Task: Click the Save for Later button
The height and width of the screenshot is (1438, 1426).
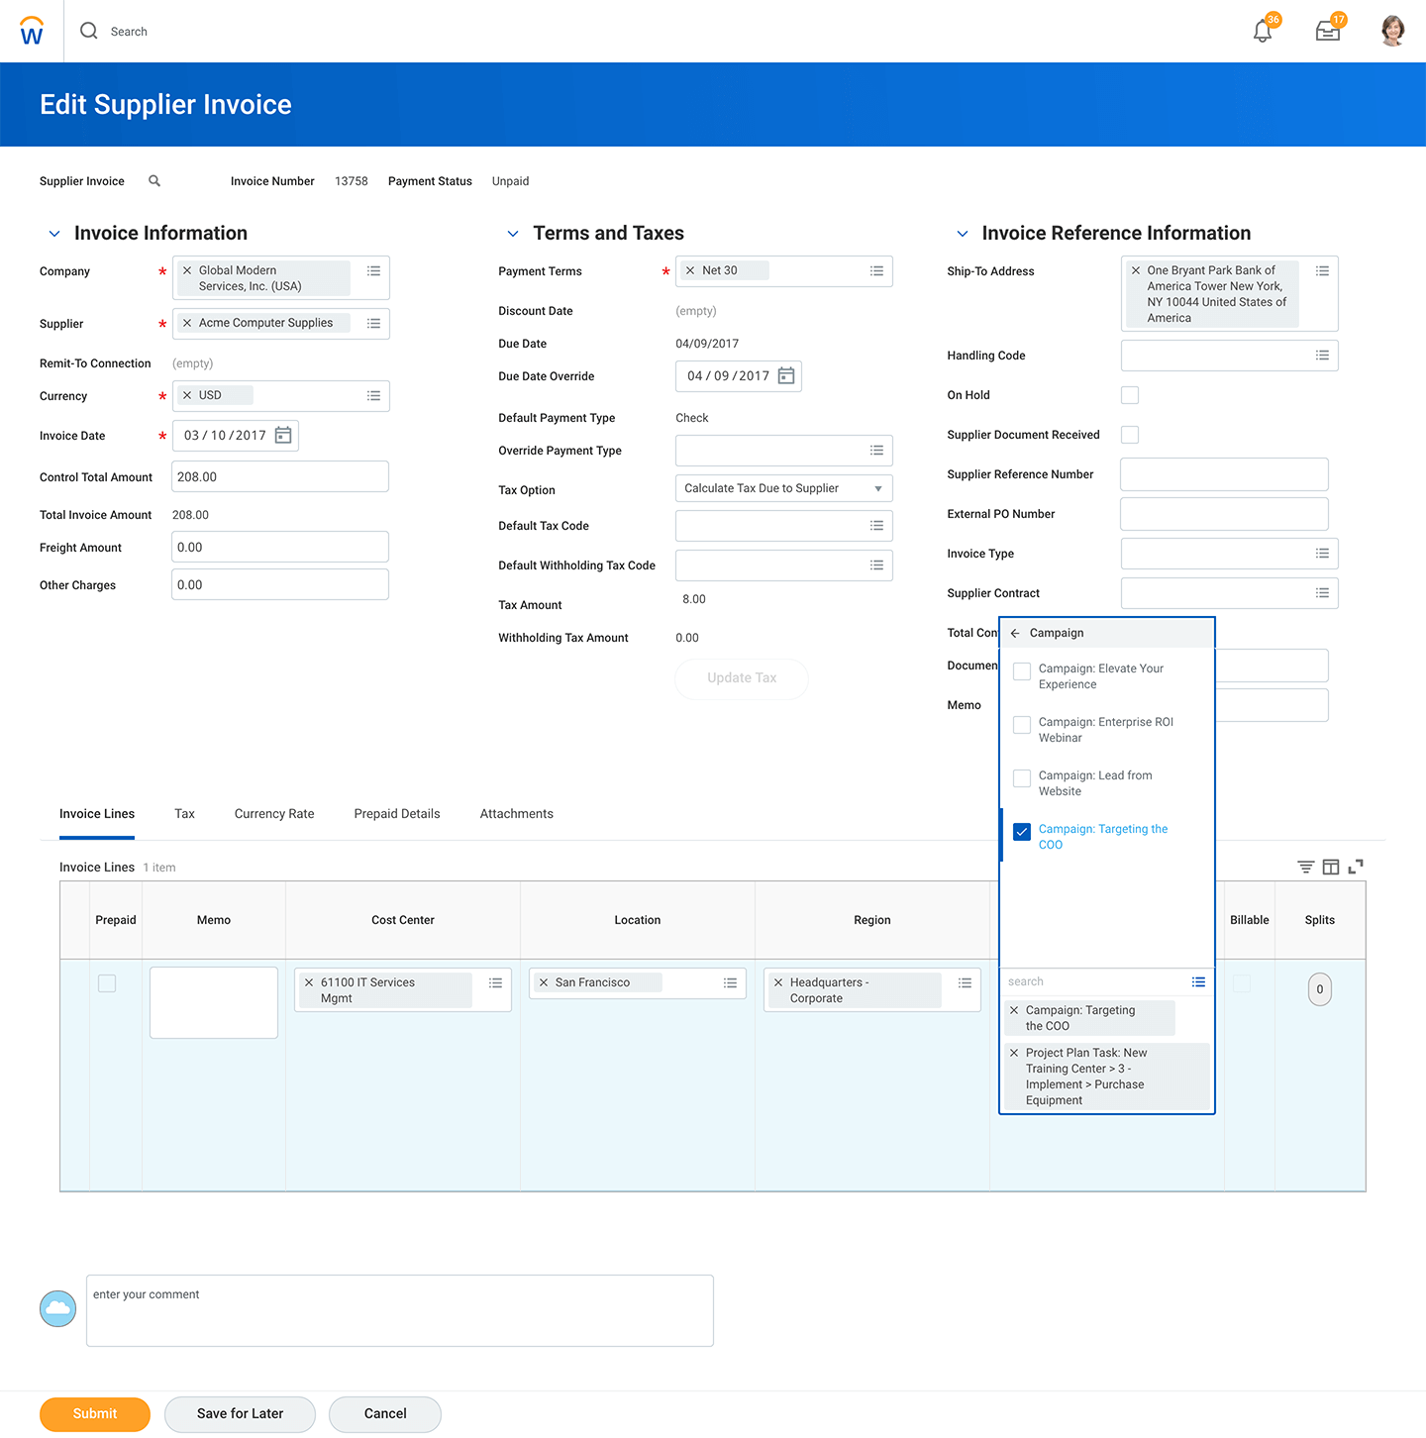Action: point(240,1413)
